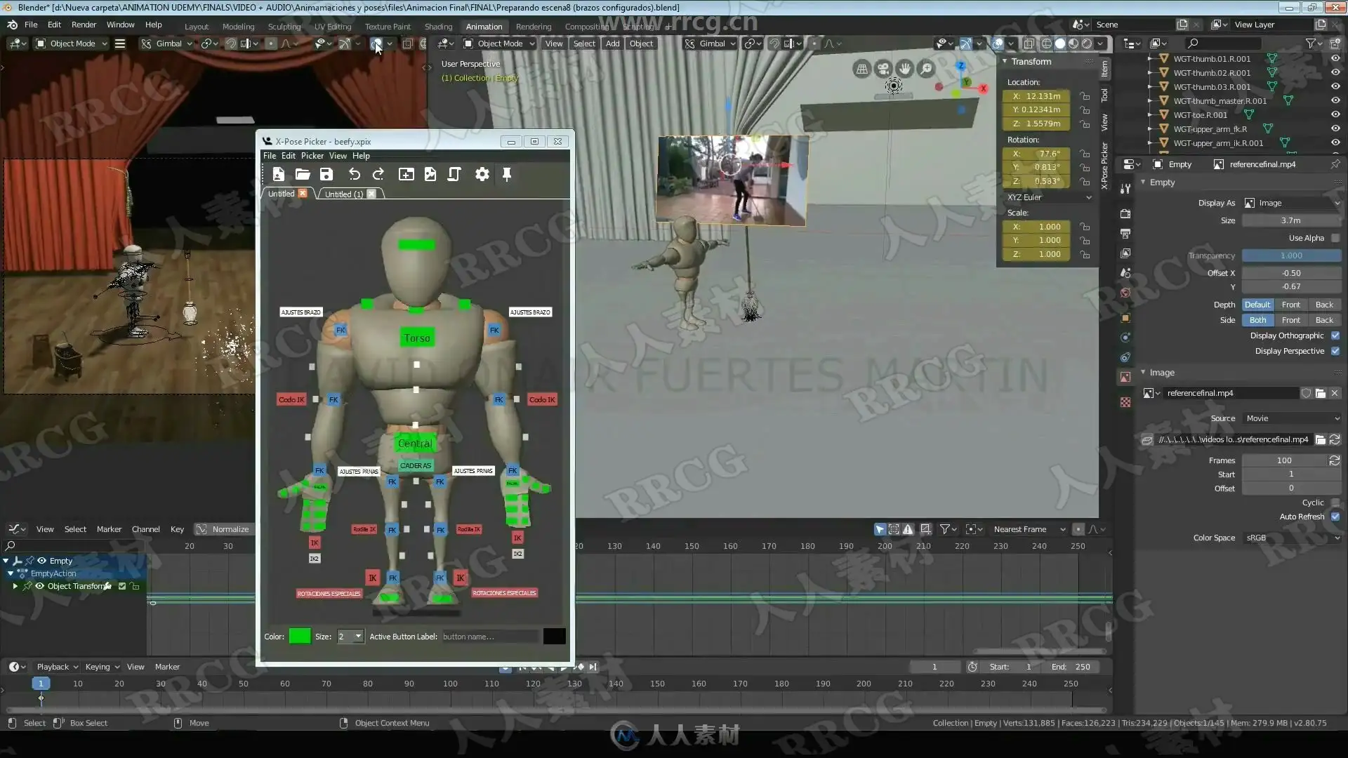This screenshot has height=758, width=1348.
Task: Toggle Display Orthographic checkbox
Action: point(1335,335)
